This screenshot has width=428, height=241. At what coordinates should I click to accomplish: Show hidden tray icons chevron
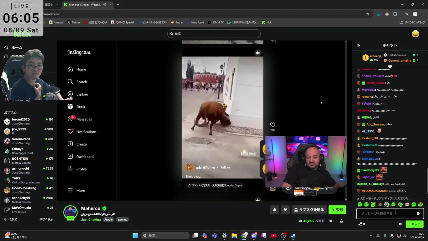(370, 236)
